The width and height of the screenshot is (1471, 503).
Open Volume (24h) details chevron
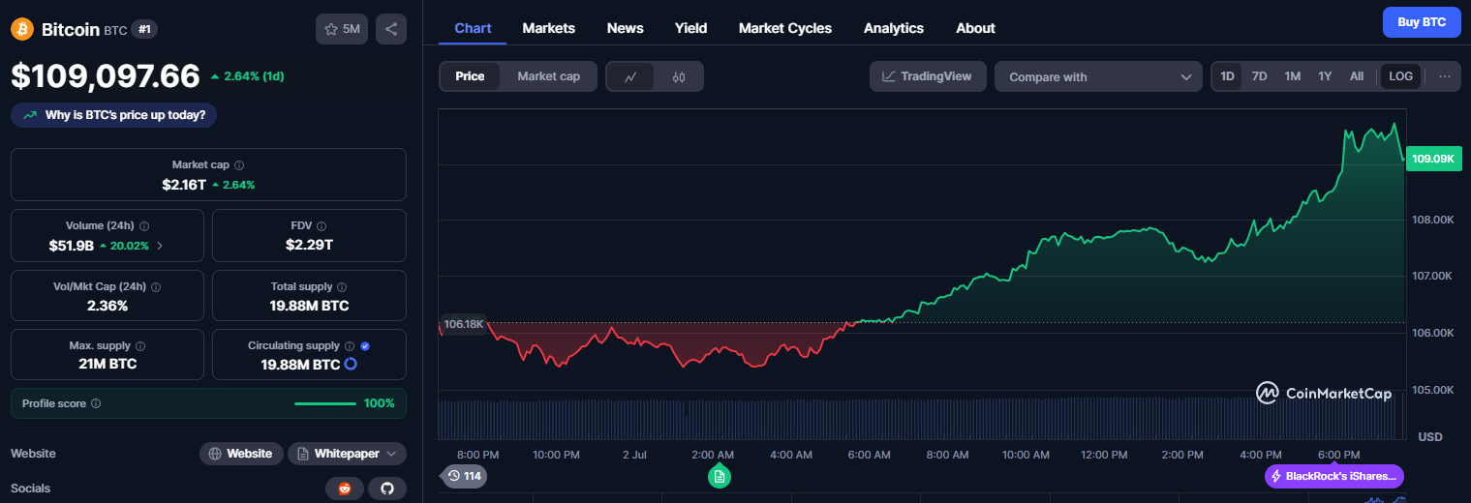(160, 246)
